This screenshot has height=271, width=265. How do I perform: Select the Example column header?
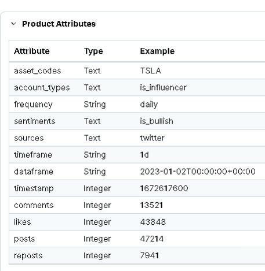click(157, 51)
